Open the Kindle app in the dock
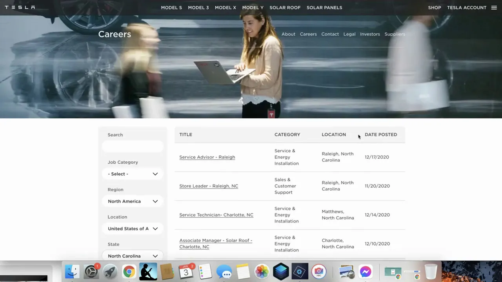502x282 pixels. tap(148, 271)
